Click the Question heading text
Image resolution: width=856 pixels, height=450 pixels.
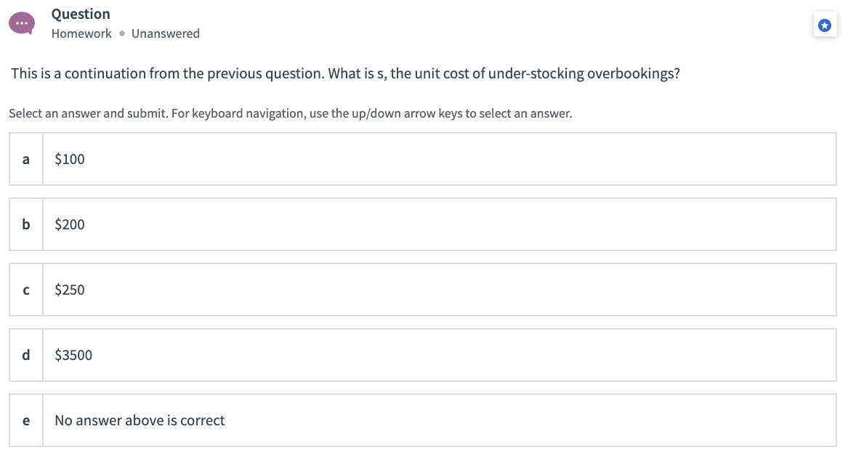[80, 14]
